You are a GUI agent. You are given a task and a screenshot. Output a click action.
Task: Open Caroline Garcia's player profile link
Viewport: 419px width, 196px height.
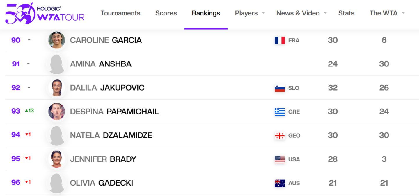click(106, 40)
